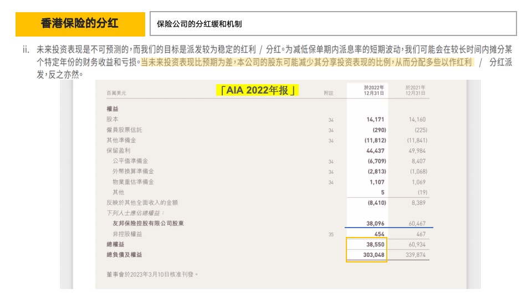Click the value '(290)'
The height and width of the screenshot is (299, 532).
click(379, 130)
